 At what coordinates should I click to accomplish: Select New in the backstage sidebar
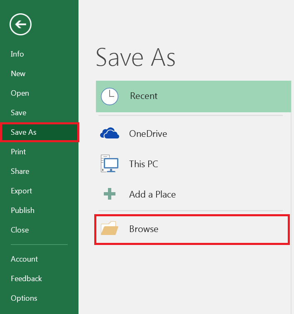click(18, 74)
